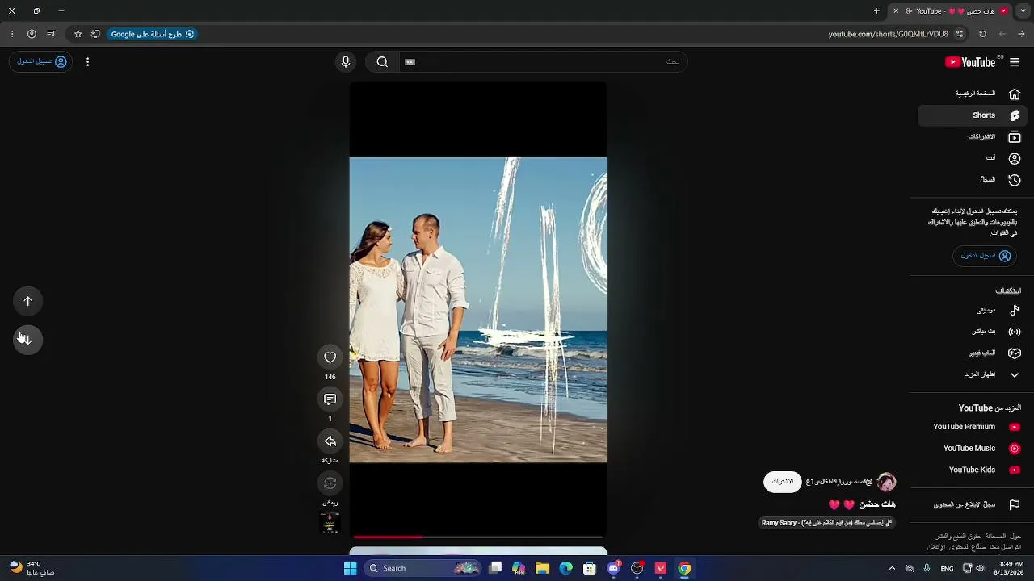Viewport: 1034px width, 581px height.
Task: Open comments on the Short
Action: pyautogui.click(x=330, y=399)
